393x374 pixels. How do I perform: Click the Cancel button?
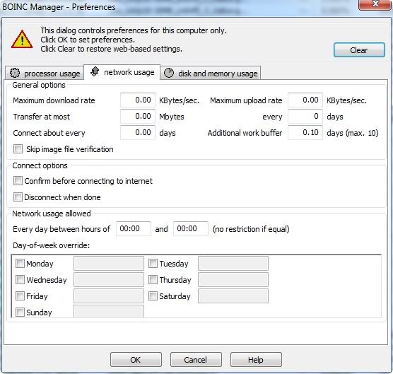click(196, 360)
